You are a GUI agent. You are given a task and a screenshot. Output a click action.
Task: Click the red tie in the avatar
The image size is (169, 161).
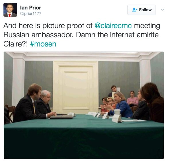coord(10,15)
